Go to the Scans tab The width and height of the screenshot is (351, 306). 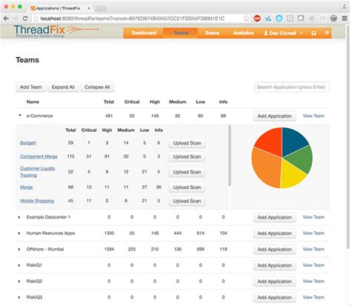pyautogui.click(x=212, y=33)
